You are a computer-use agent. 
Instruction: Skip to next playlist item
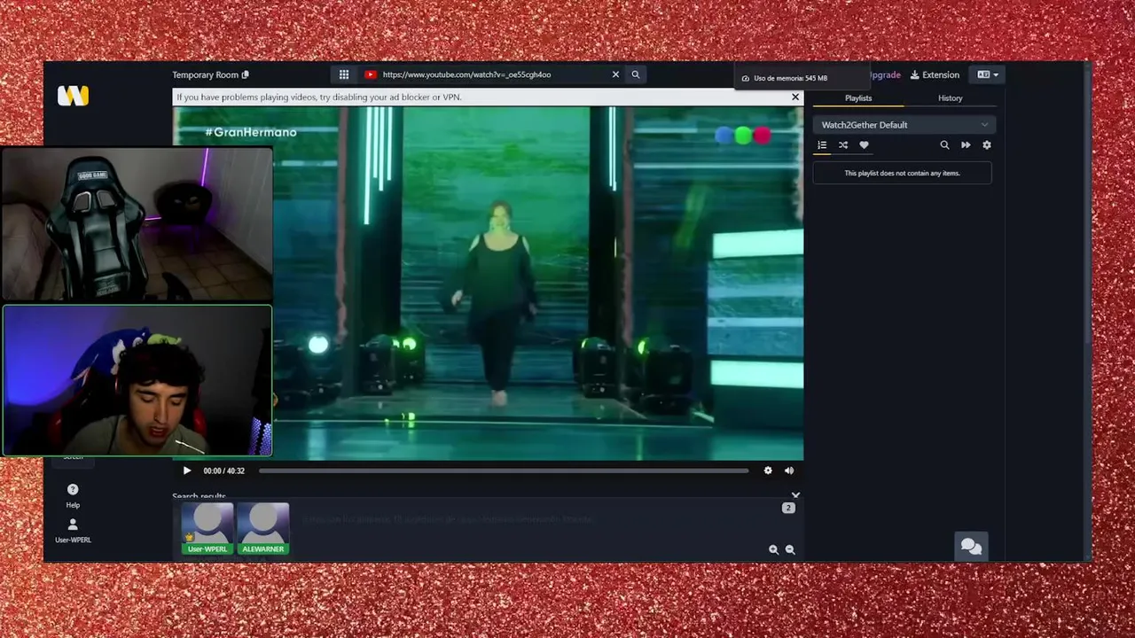click(966, 145)
